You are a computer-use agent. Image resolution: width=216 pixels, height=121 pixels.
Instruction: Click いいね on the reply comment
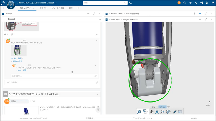click(19, 70)
